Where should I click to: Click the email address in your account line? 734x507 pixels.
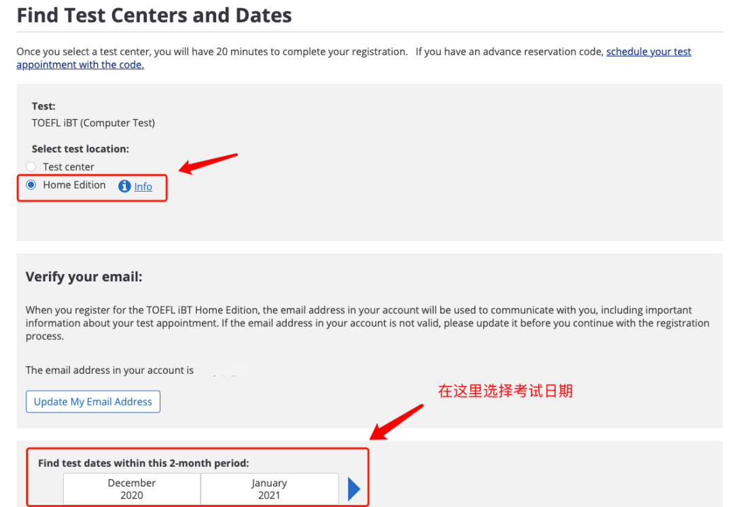tap(109, 370)
